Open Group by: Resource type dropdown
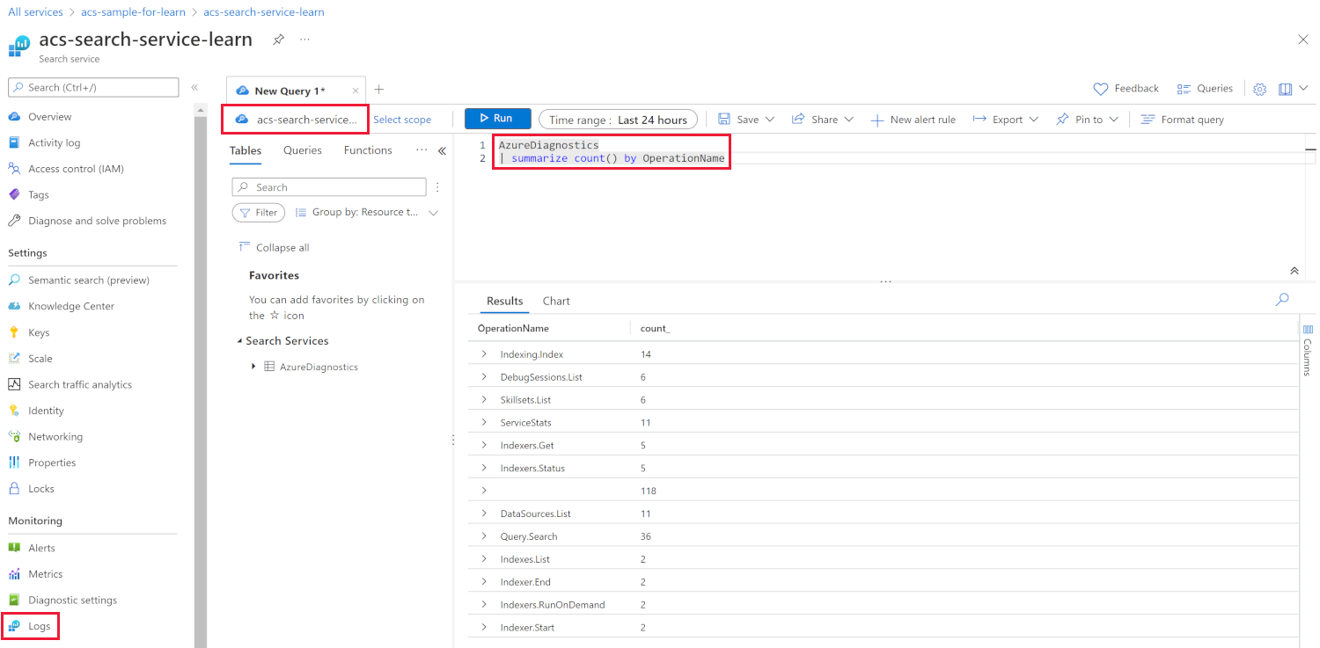Image resolution: width=1320 pixels, height=648 pixels. (x=367, y=212)
